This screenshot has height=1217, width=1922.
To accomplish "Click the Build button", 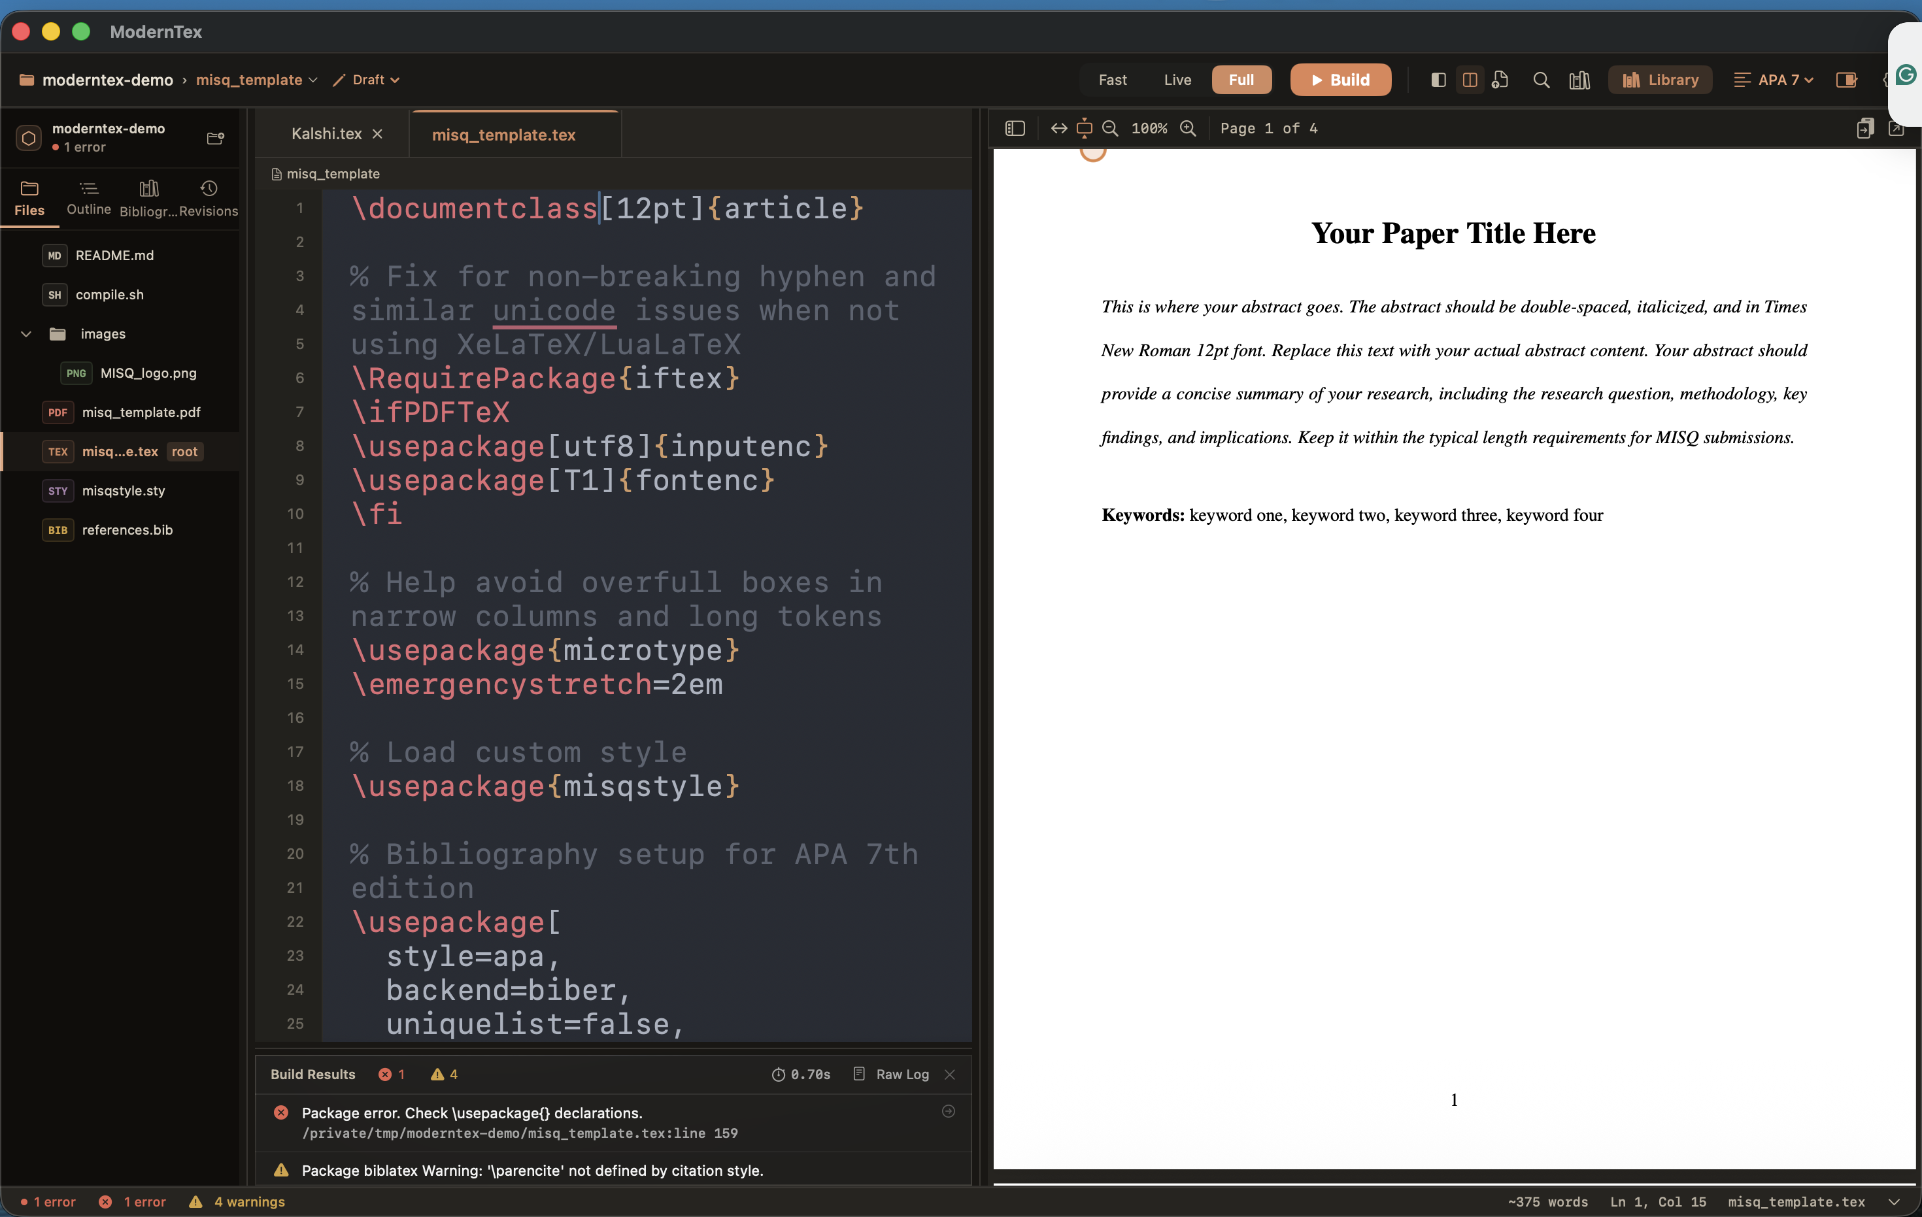I will click(x=1340, y=80).
